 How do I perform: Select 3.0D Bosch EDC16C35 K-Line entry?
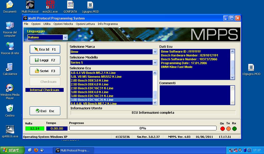coord(111,100)
